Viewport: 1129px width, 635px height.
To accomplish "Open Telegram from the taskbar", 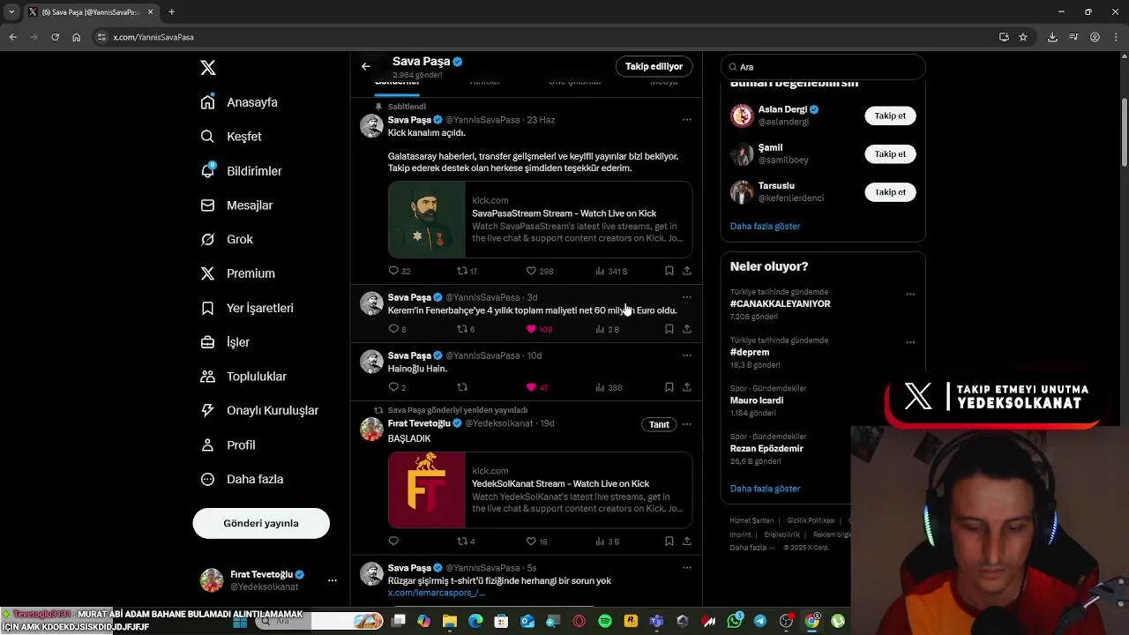I will pyautogui.click(x=760, y=621).
